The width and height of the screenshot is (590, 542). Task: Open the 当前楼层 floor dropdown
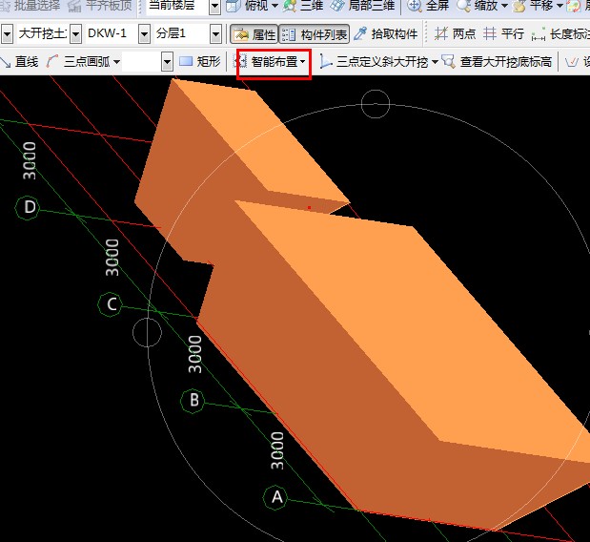point(214,7)
